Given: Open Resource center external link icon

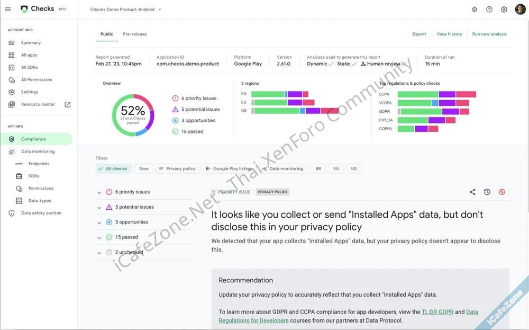Looking at the screenshot, I should tap(67, 104).
